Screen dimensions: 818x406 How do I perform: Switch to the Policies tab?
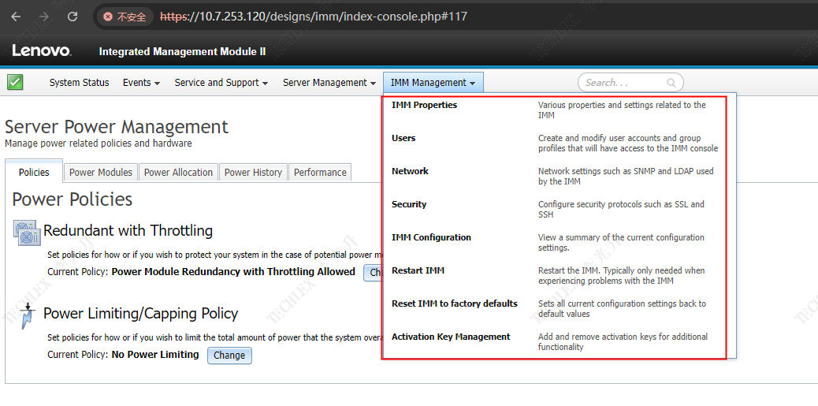click(x=34, y=171)
